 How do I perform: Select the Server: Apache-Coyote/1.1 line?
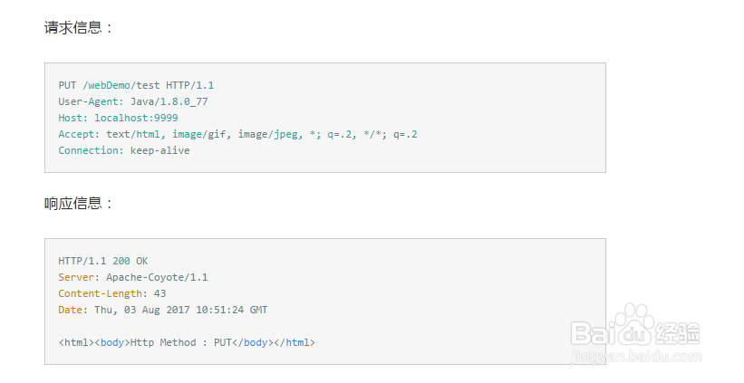(x=132, y=277)
